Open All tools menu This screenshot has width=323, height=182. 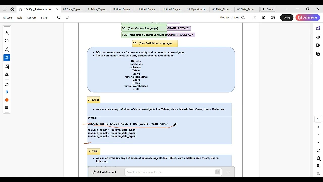(8, 18)
